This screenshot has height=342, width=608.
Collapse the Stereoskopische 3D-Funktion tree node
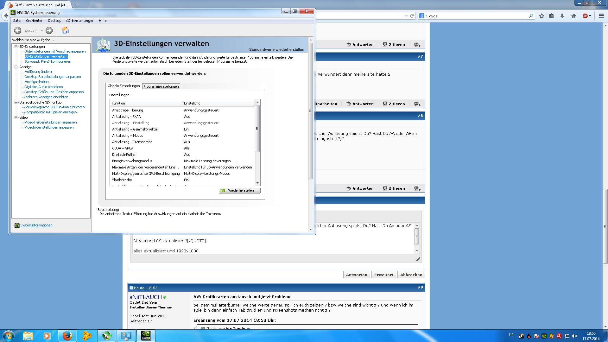point(16,102)
